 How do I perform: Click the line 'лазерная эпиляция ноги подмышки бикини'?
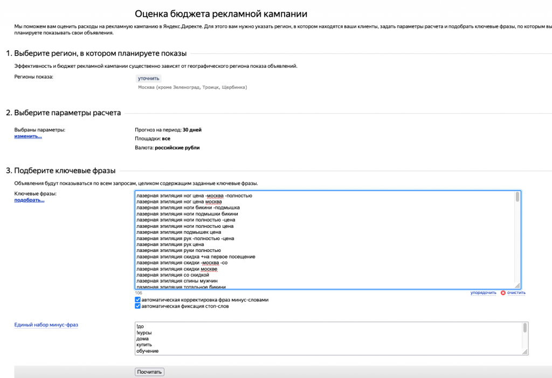pos(187,214)
